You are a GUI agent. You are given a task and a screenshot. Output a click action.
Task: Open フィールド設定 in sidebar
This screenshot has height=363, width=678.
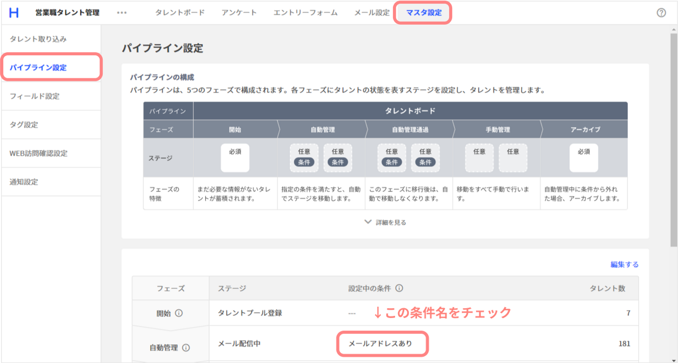tap(51, 96)
